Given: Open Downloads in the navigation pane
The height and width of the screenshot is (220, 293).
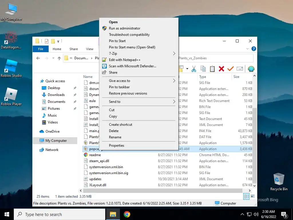Looking at the screenshot, I should (x=56, y=95).
